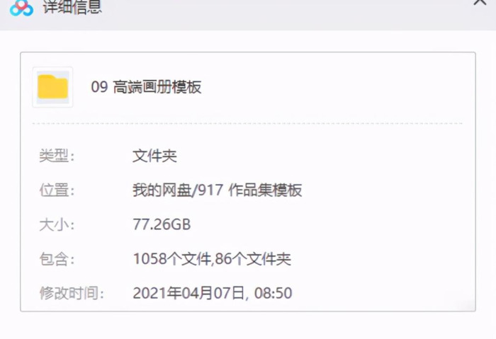This screenshot has height=339, width=496.
Task: Click the 1058个文件 count text
Action: point(172,259)
